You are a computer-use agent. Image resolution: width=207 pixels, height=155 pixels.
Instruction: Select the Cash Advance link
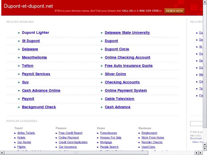(x=118, y=107)
